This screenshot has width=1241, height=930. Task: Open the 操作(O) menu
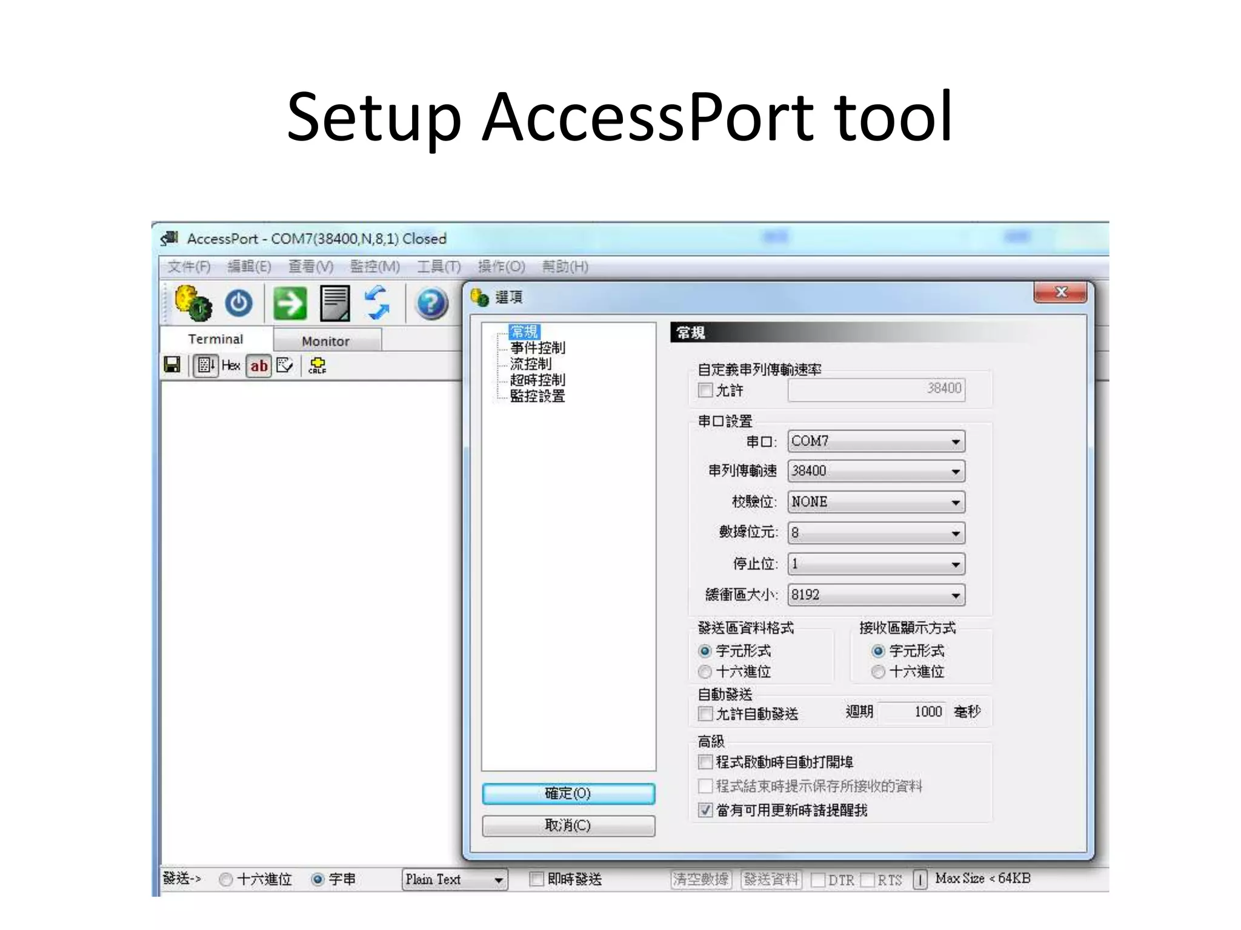501,266
